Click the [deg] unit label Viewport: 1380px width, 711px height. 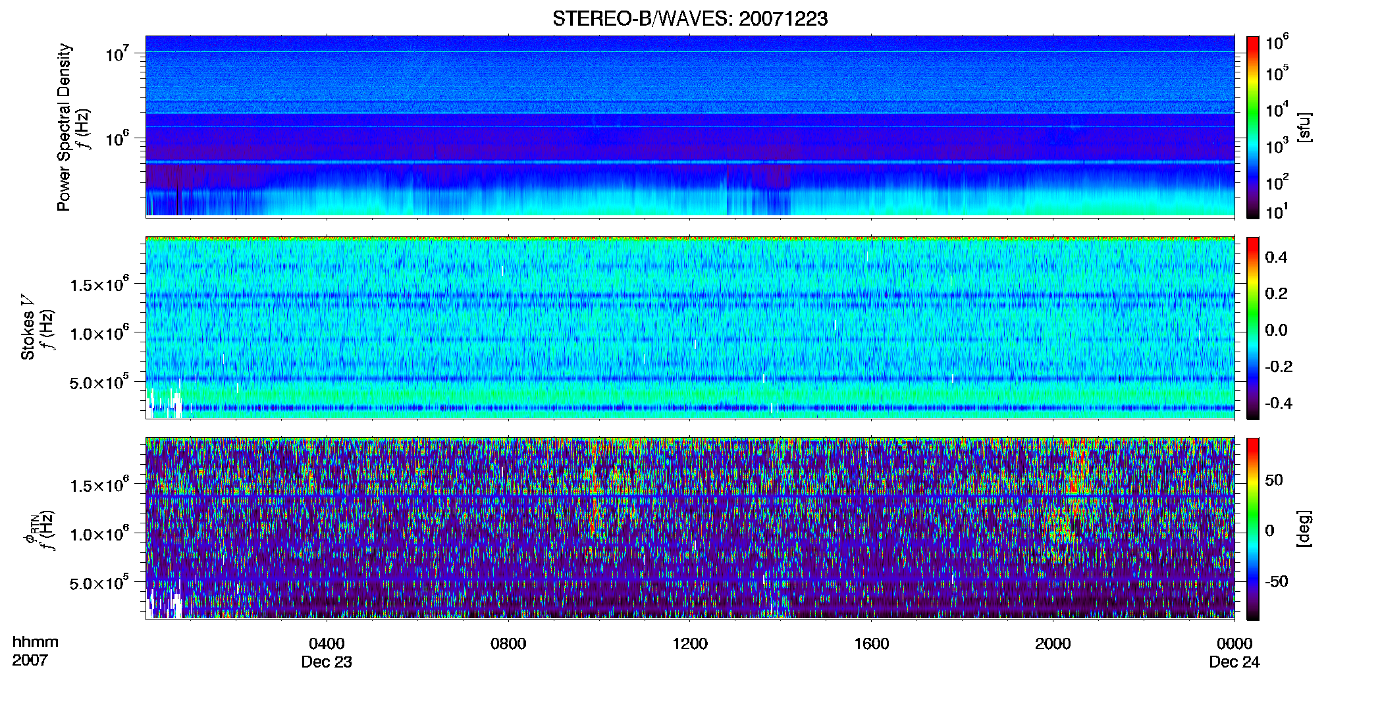click(1304, 529)
